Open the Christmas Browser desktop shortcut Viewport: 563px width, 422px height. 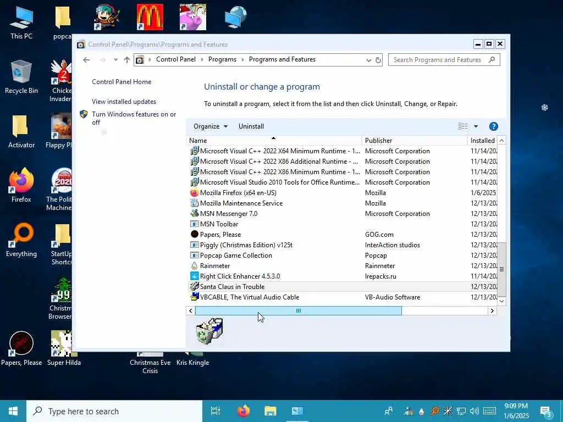coord(60,298)
